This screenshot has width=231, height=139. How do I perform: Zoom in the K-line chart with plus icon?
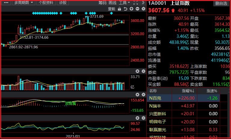coord(131,9)
